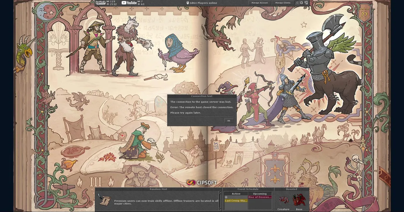Click the round marker icon in Active column
The image size is (404, 212).
tap(226, 197)
